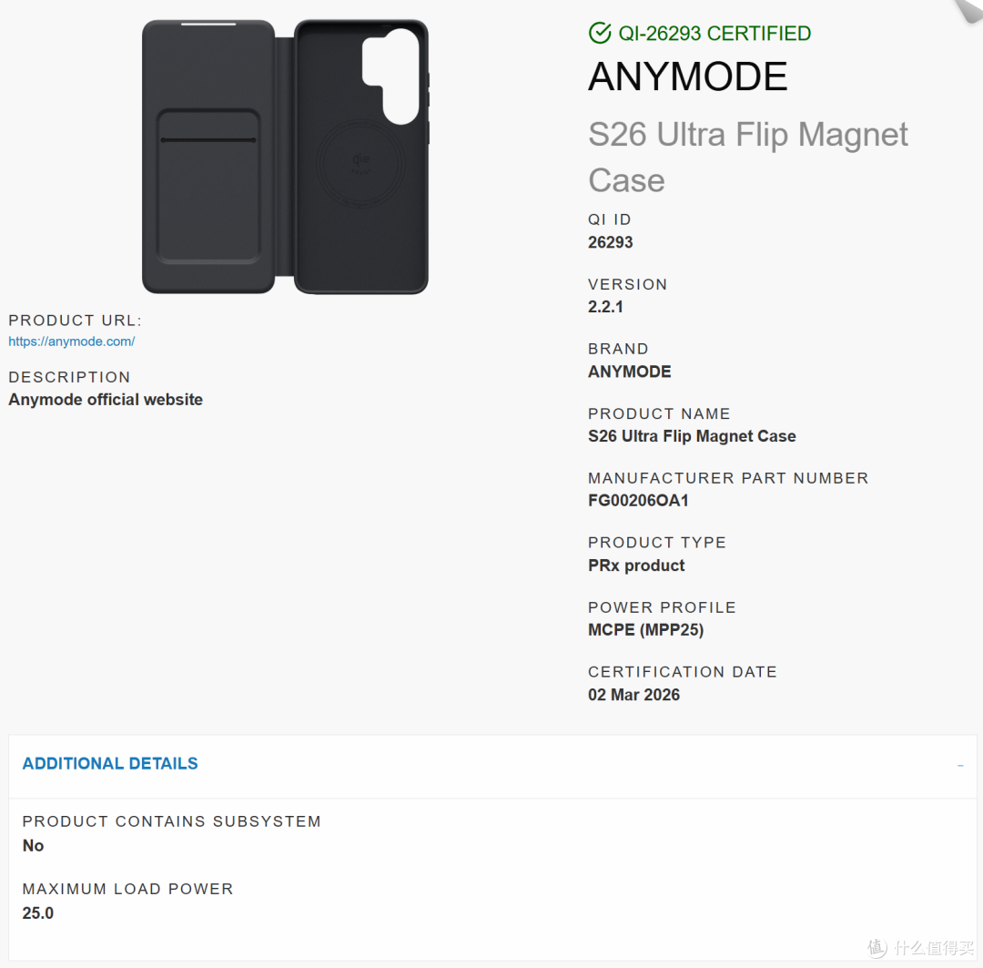Collapse the Additional Details section

(x=960, y=765)
